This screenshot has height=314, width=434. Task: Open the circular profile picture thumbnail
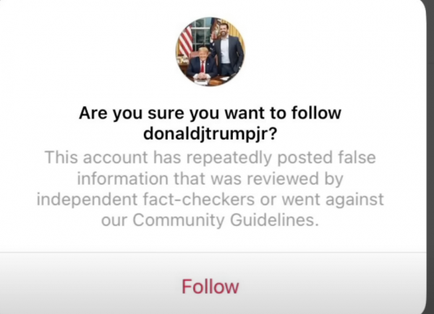pyautogui.click(x=210, y=52)
